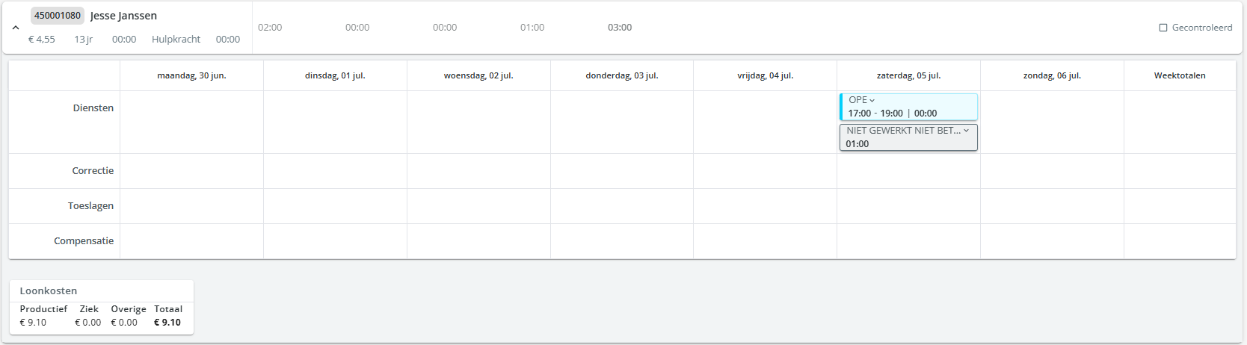1247x345 pixels.
Task: Click the Loonkosten panel title
Action: 49,291
